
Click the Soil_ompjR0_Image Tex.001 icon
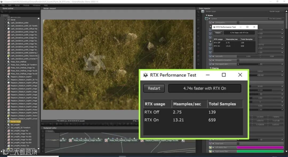click(9, 134)
